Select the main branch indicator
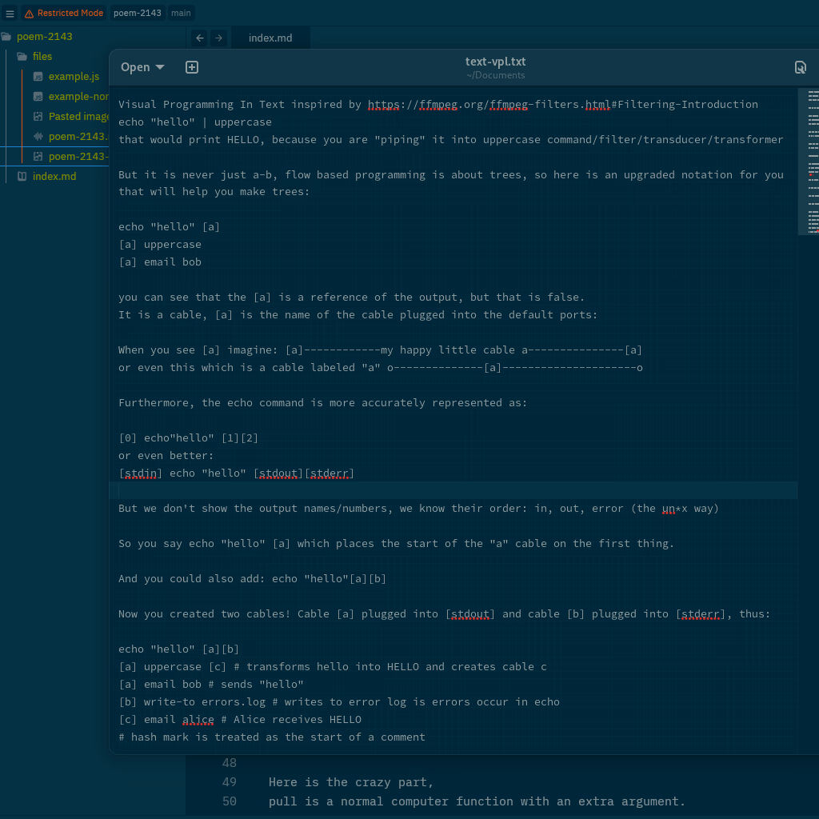This screenshot has height=819, width=819. click(x=181, y=14)
